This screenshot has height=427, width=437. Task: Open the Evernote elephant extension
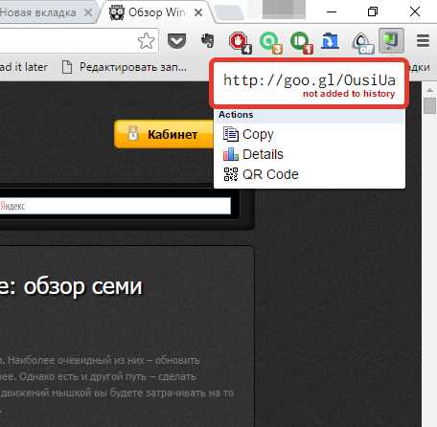pos(208,41)
